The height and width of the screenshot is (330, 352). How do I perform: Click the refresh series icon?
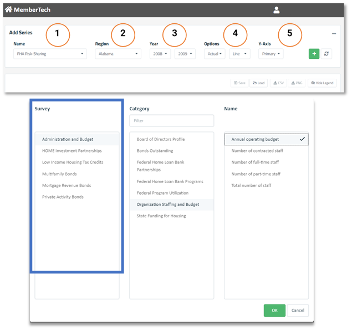coord(327,53)
